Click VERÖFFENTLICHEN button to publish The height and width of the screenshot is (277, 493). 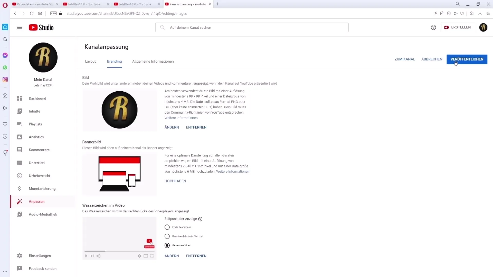[x=467, y=59]
